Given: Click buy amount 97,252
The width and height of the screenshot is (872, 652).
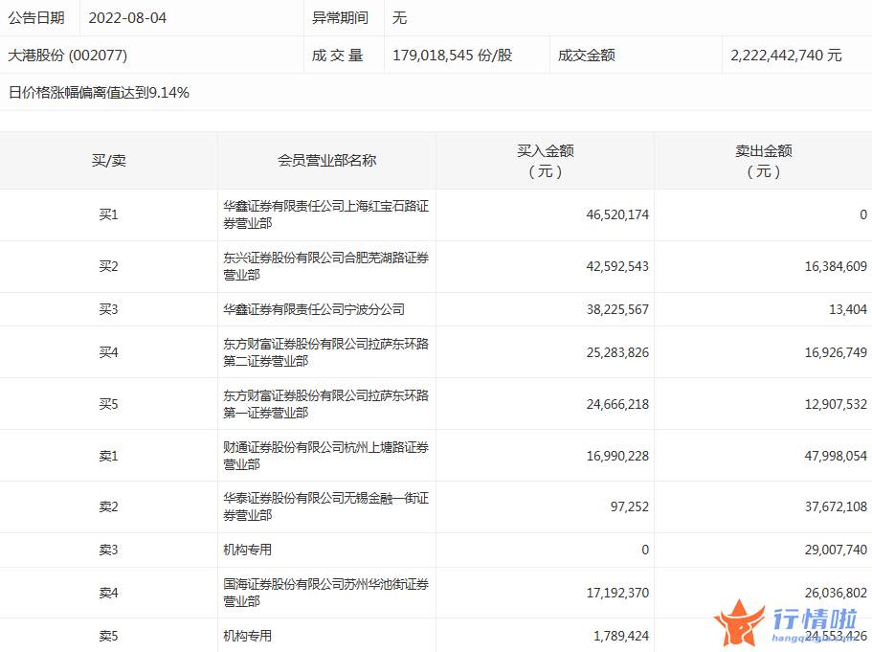Looking at the screenshot, I should click(630, 506).
